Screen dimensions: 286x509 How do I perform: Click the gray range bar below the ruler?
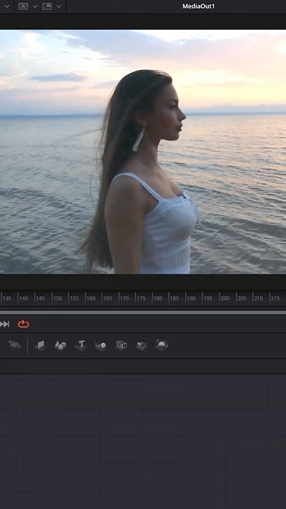(x=143, y=312)
